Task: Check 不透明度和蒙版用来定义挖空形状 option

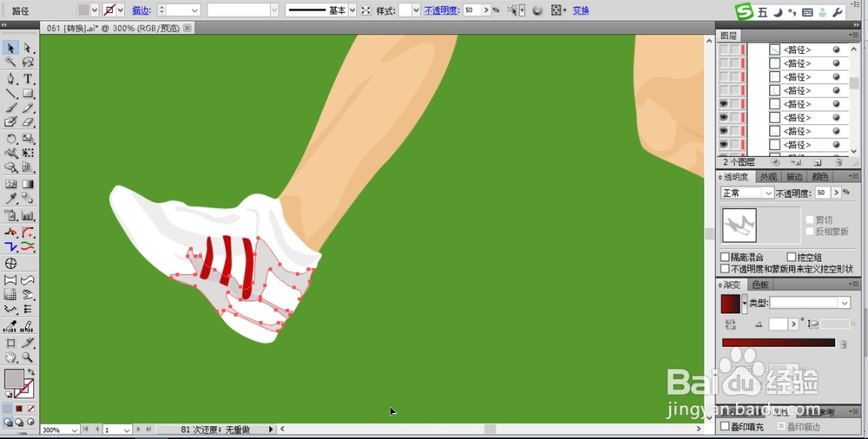Action: click(725, 268)
